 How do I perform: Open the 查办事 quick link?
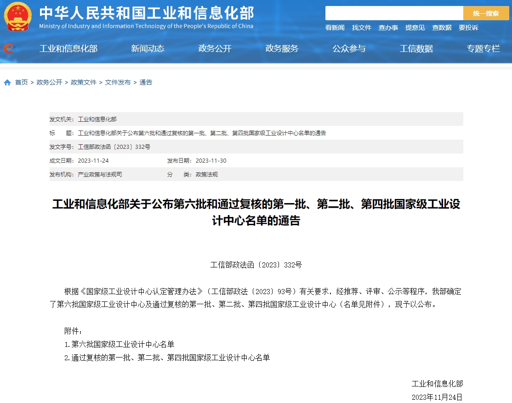(x=388, y=28)
